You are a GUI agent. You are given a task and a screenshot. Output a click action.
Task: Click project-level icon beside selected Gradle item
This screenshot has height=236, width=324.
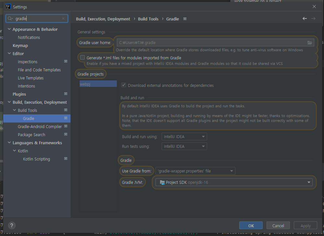click(66, 118)
